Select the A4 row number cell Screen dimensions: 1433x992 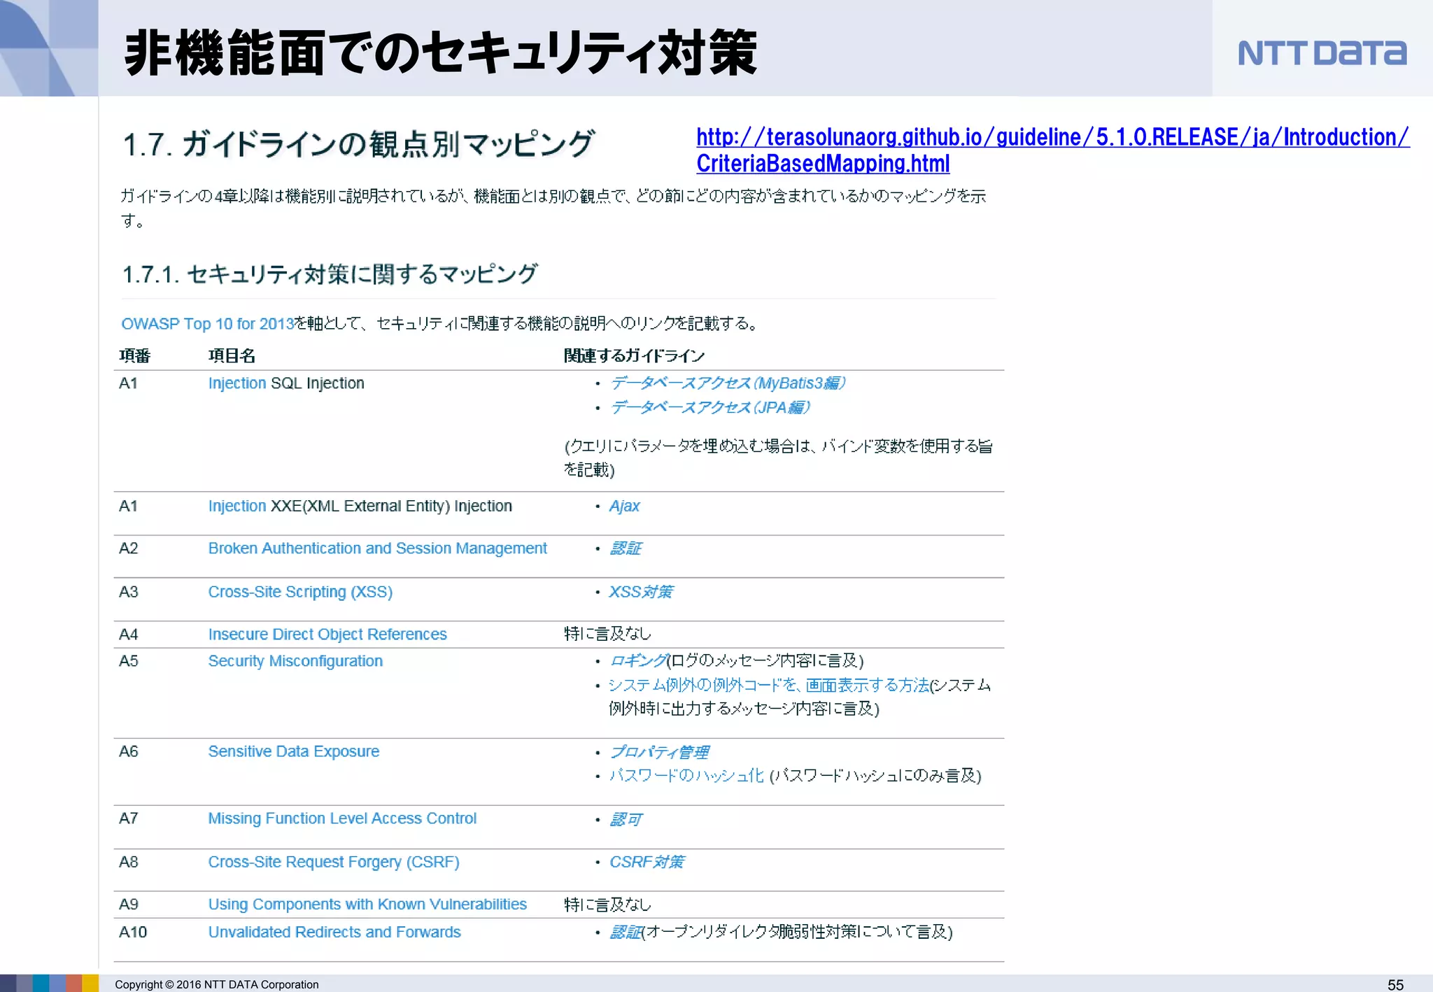pos(129,635)
